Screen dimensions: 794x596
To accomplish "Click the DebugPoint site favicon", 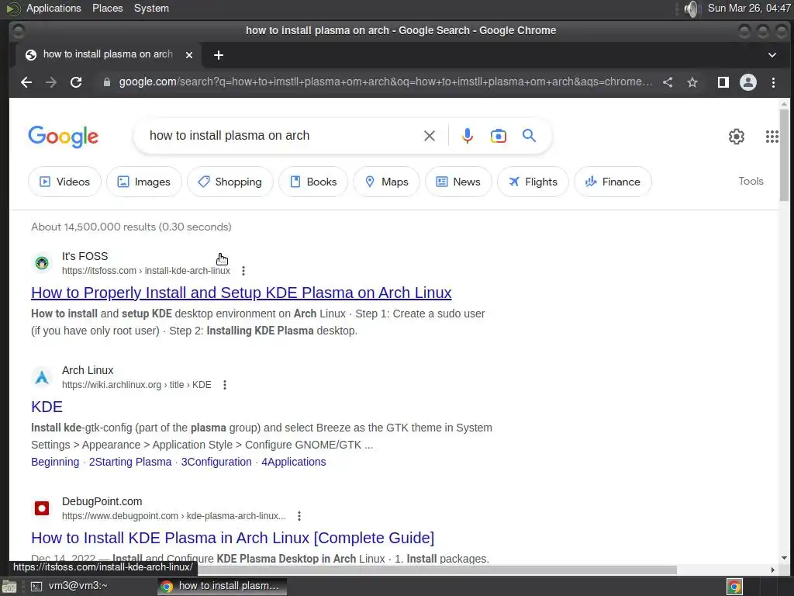I will pos(42,508).
